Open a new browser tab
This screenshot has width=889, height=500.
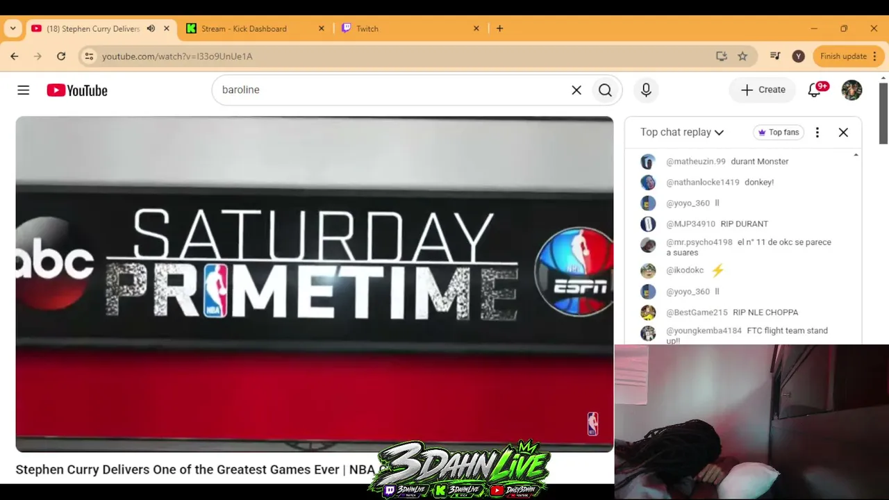(499, 28)
